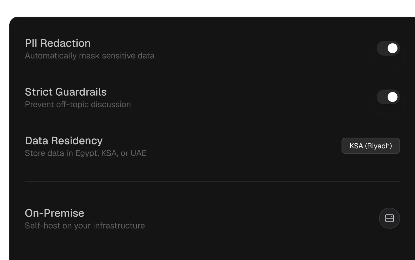The image size is (415, 260).
Task: Click "Store data in Egypt, KSA, or UAE" text
Action: click(86, 153)
